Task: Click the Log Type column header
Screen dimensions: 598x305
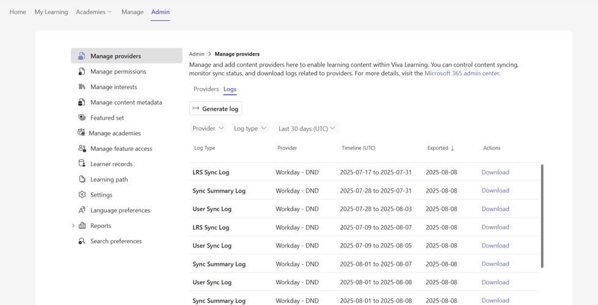Action: click(x=205, y=148)
